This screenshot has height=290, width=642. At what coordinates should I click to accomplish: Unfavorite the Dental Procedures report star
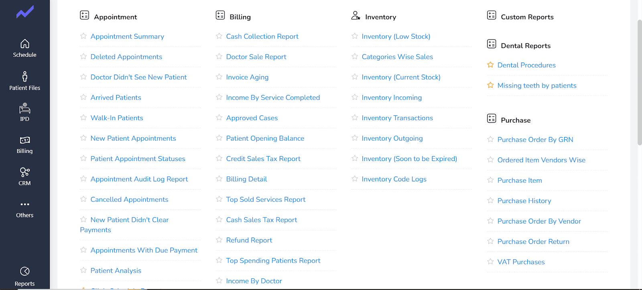tap(490, 65)
